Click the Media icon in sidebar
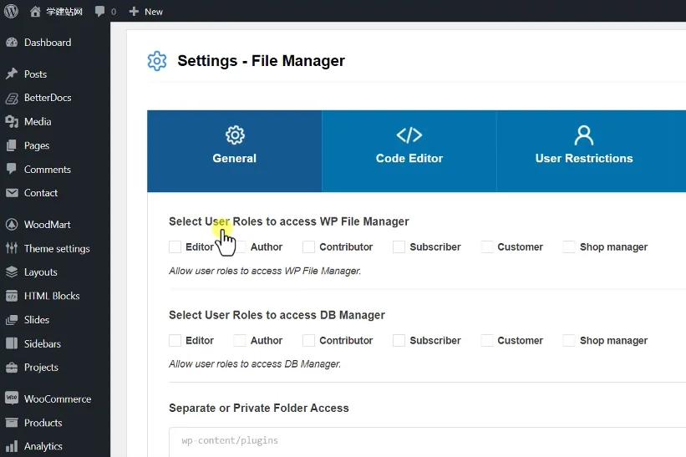The width and height of the screenshot is (686, 457). point(12,122)
